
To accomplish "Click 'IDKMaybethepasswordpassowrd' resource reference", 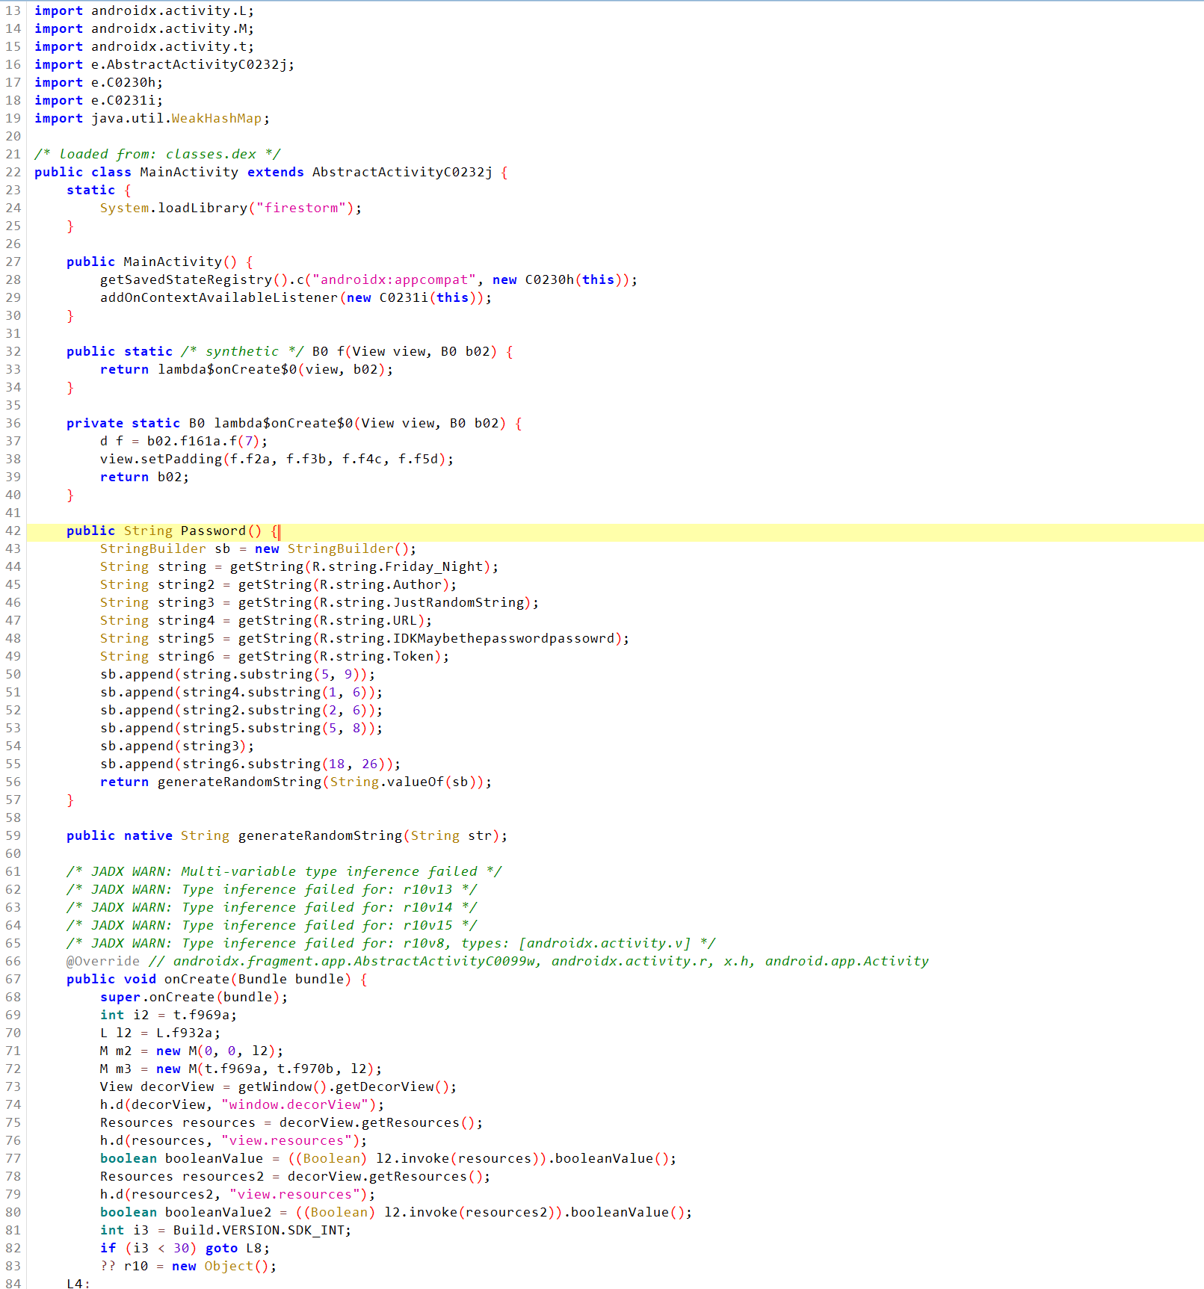I will pyautogui.click(x=504, y=638).
